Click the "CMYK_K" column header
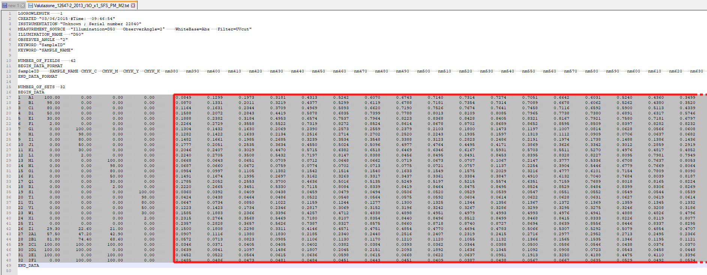Image resolution: width=707 pixels, height=275 pixels. pyautogui.click(x=152, y=71)
